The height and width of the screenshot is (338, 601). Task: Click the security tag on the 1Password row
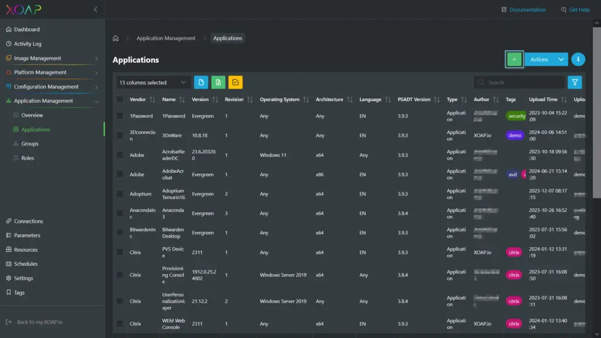(514, 116)
